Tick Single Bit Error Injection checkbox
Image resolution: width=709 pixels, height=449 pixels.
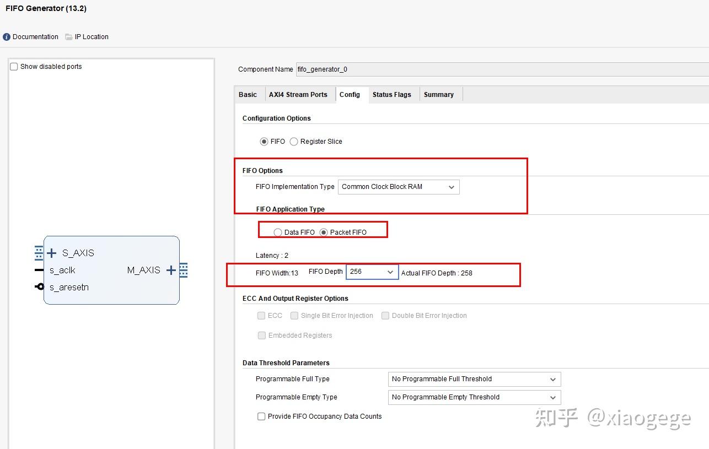coord(294,316)
